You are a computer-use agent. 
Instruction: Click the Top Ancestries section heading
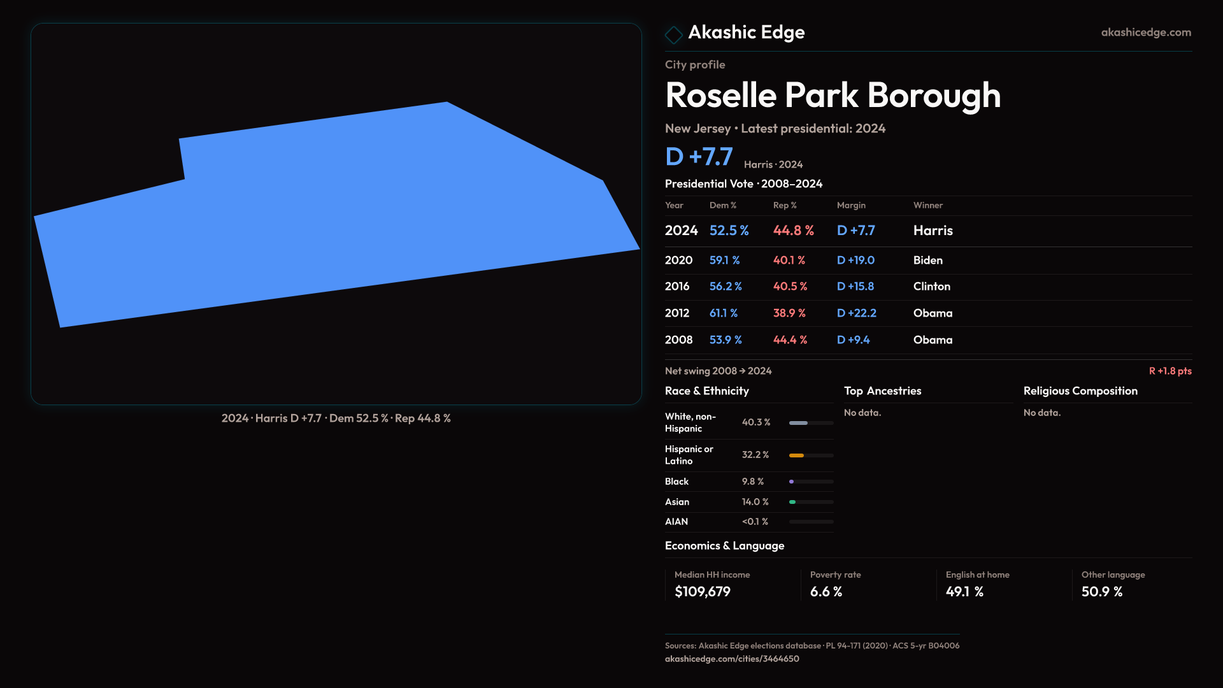point(882,391)
